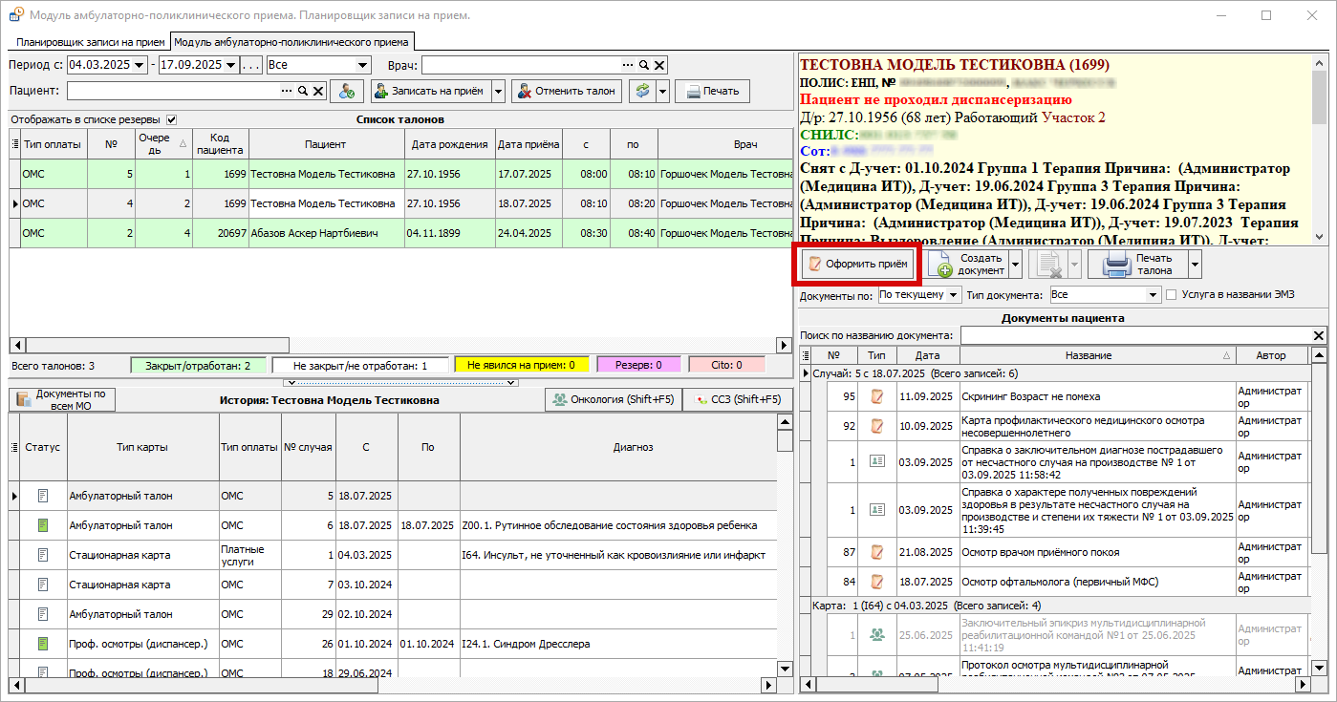This screenshot has height=702, width=1337.
Task: Open the period start date 04.03.2025 dropdown
Action: (x=140, y=65)
